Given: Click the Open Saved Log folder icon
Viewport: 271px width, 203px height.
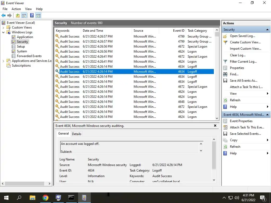Looking at the screenshot, I should [x=225, y=36].
